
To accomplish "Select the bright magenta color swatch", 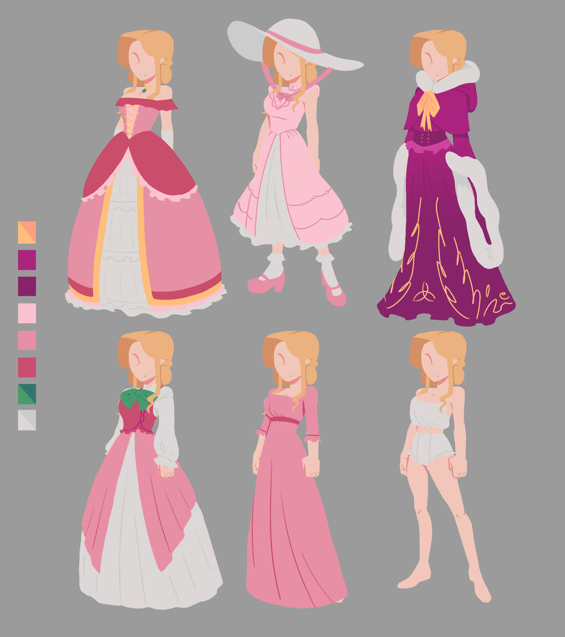I will pyautogui.click(x=27, y=259).
